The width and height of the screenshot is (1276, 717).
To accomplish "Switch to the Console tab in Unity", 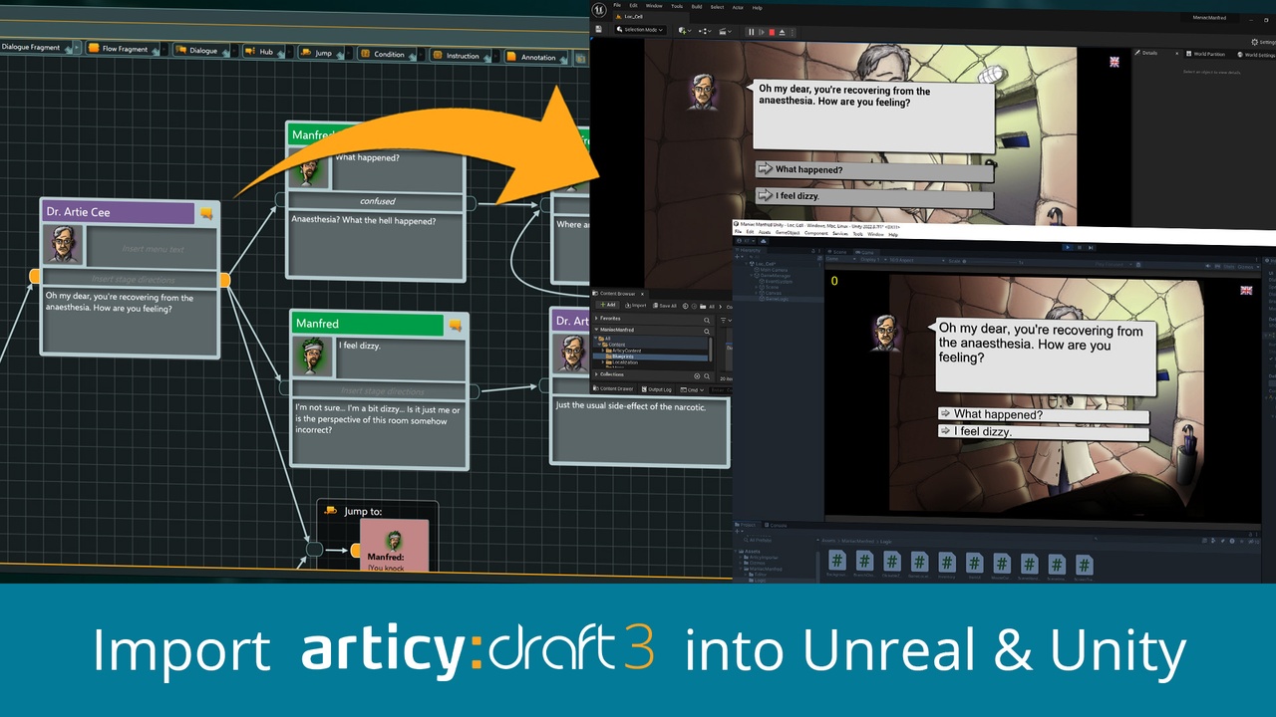I will 779,525.
